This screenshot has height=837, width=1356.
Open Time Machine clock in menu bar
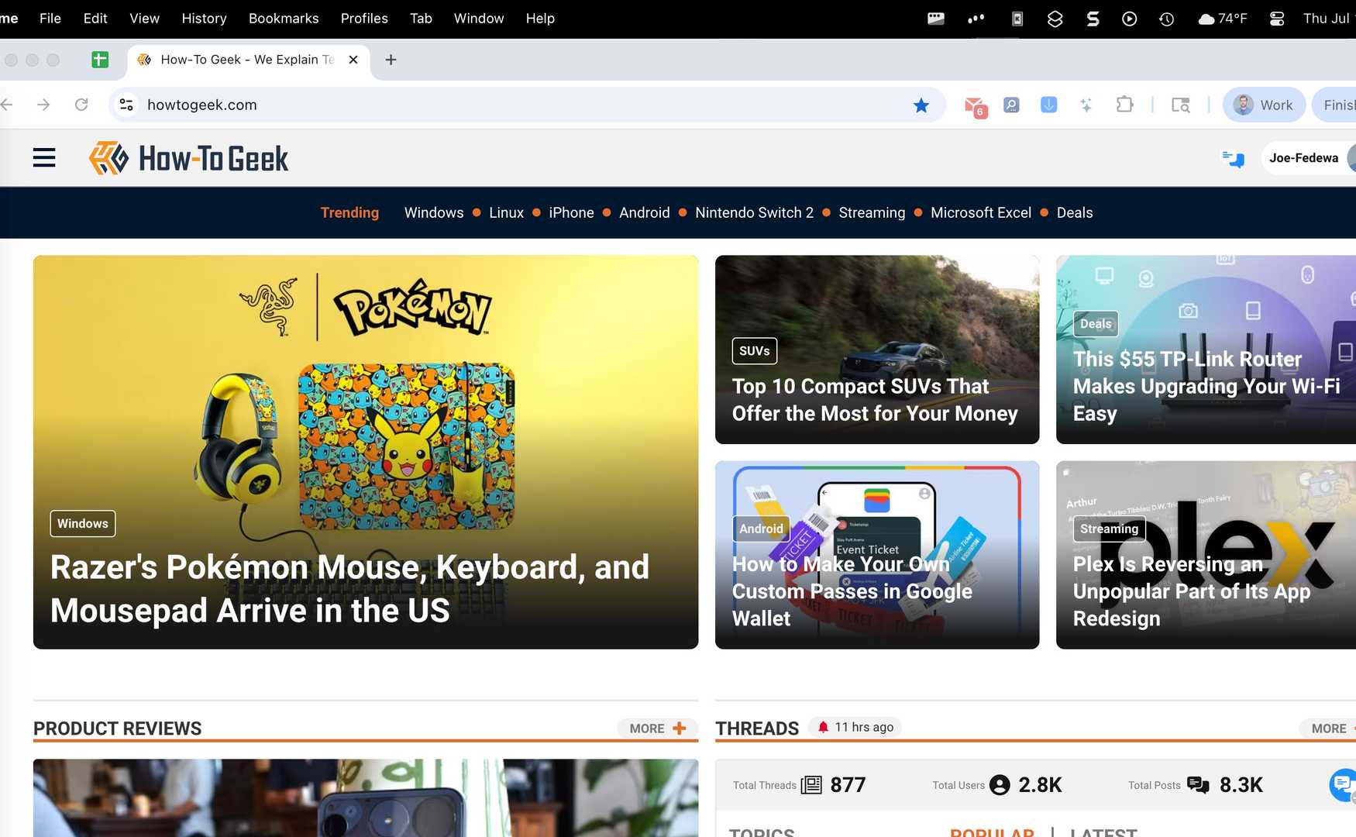pos(1166,19)
